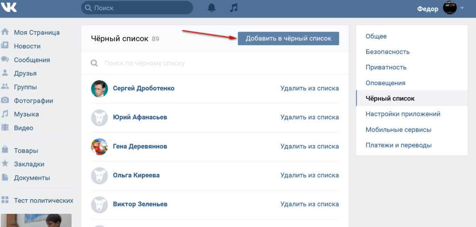Open Сергей Дроботенко profile name link

coord(144,88)
